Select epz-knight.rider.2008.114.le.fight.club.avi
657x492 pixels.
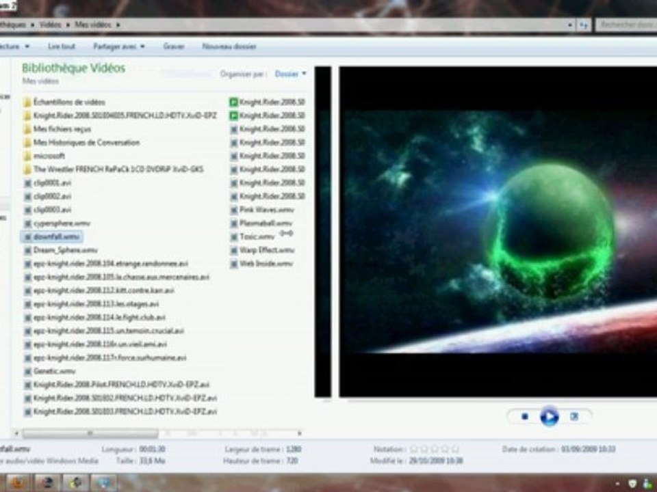tap(99, 317)
